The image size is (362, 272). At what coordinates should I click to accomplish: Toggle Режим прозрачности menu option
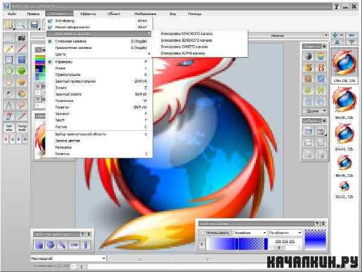[100, 27]
